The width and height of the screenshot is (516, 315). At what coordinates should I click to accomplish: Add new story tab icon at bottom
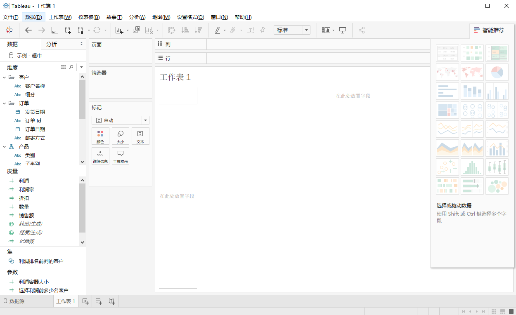[112, 301]
